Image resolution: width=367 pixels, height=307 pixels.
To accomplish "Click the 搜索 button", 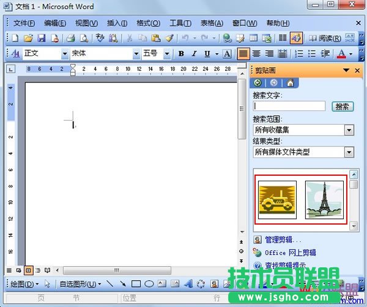I will pos(342,106).
